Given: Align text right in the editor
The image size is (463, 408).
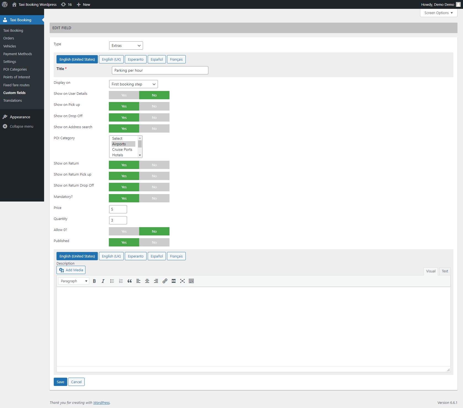Looking at the screenshot, I should pyautogui.click(x=156, y=281).
